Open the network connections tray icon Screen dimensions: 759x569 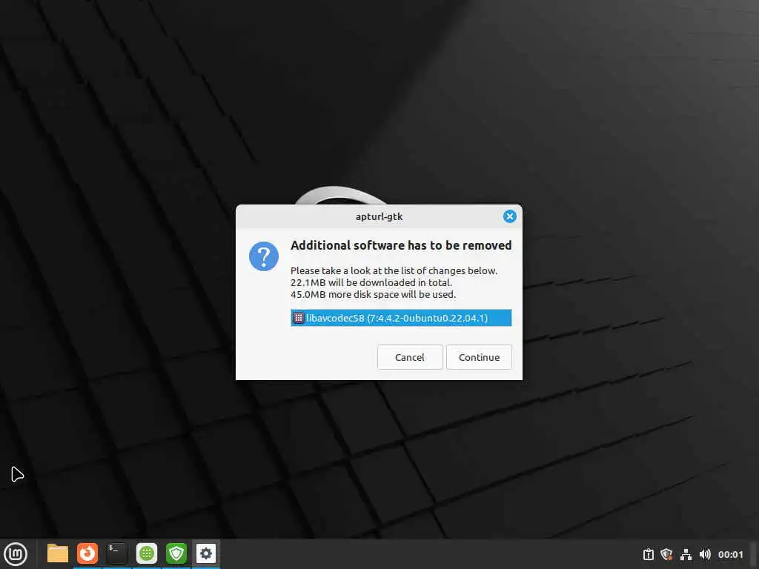click(686, 554)
